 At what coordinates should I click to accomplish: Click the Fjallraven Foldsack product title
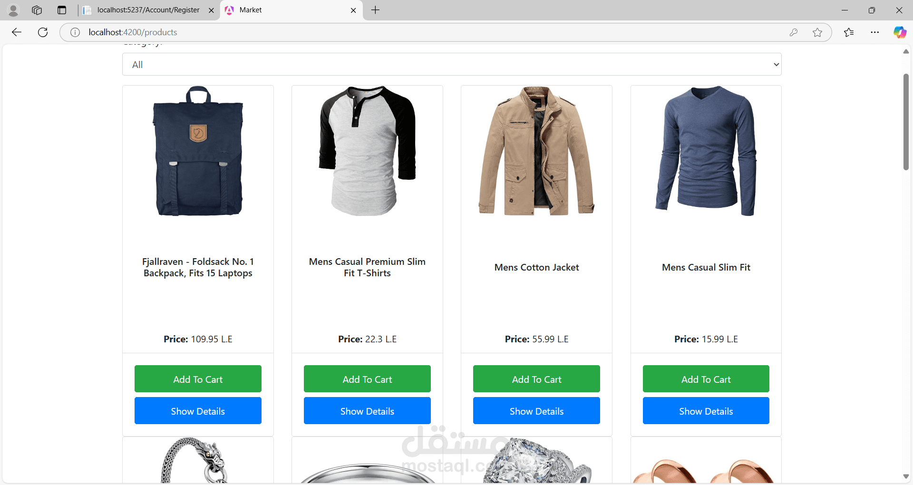click(198, 267)
